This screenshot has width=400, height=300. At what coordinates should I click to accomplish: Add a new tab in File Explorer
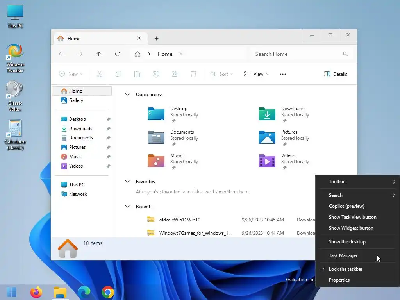coord(157,39)
